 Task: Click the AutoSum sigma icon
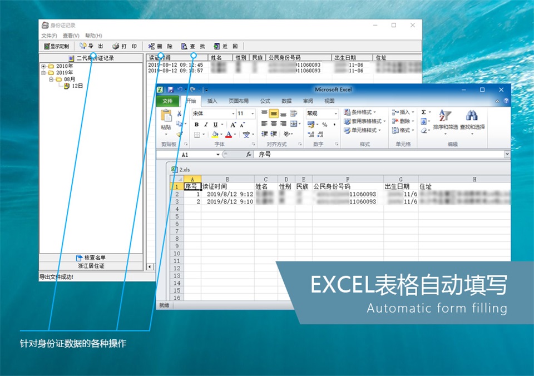424,112
